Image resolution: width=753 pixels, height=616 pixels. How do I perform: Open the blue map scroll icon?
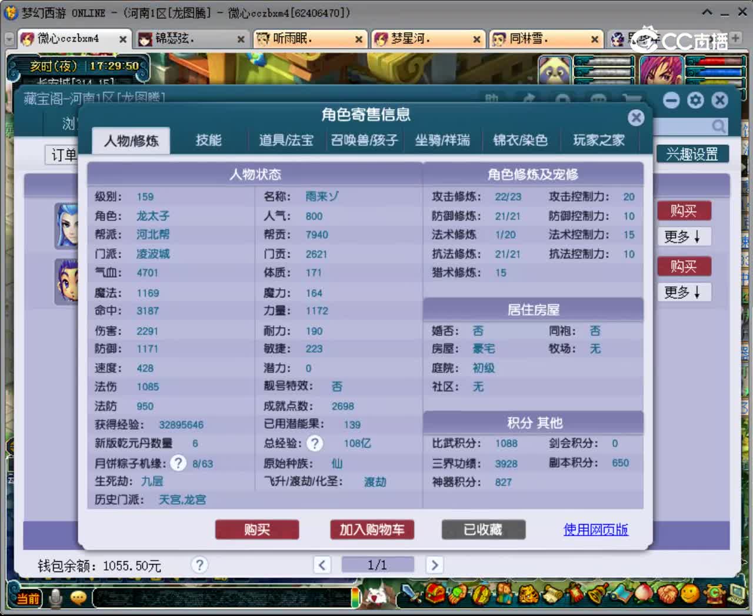[621, 594]
